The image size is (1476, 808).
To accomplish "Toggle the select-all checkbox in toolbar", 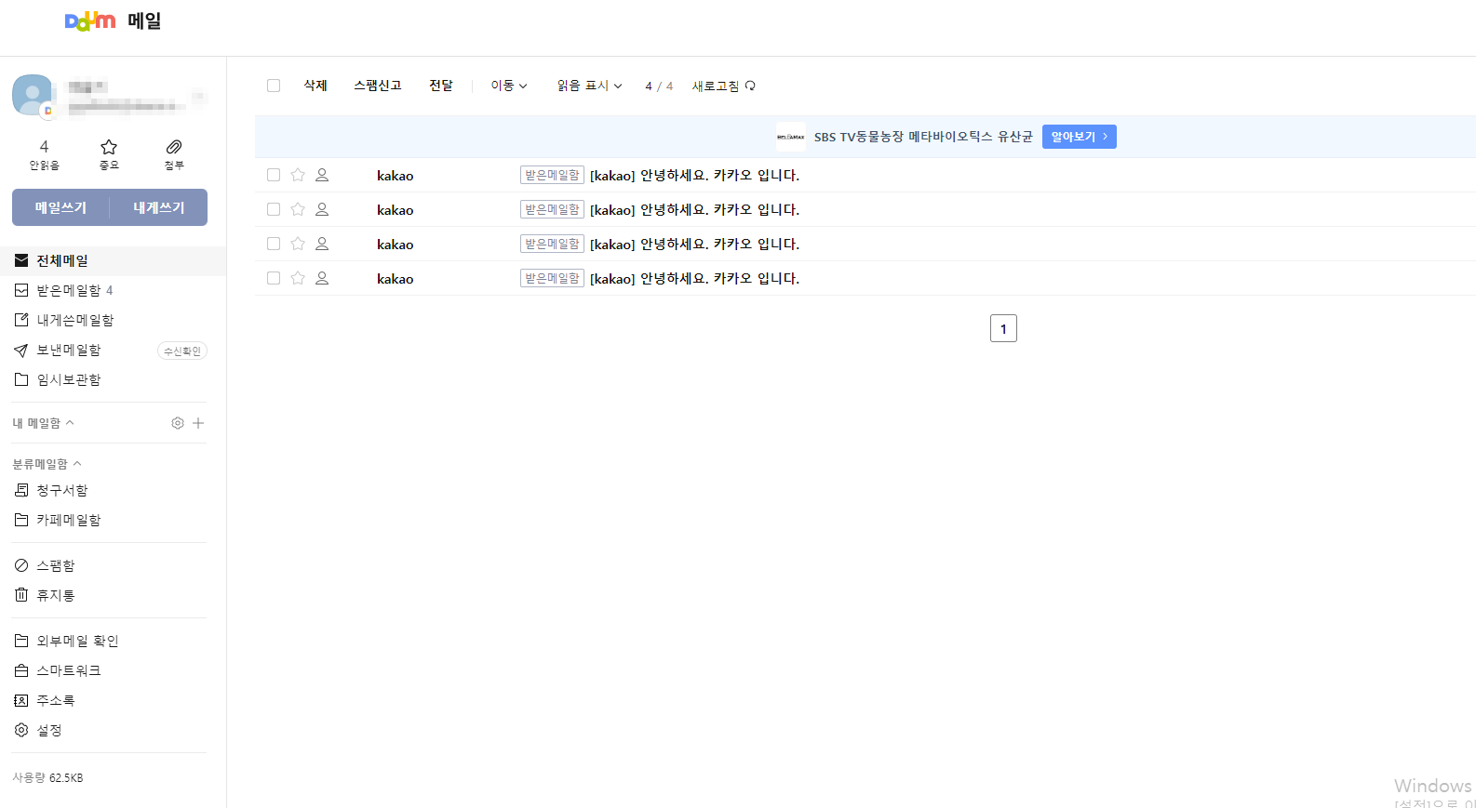I will [274, 86].
